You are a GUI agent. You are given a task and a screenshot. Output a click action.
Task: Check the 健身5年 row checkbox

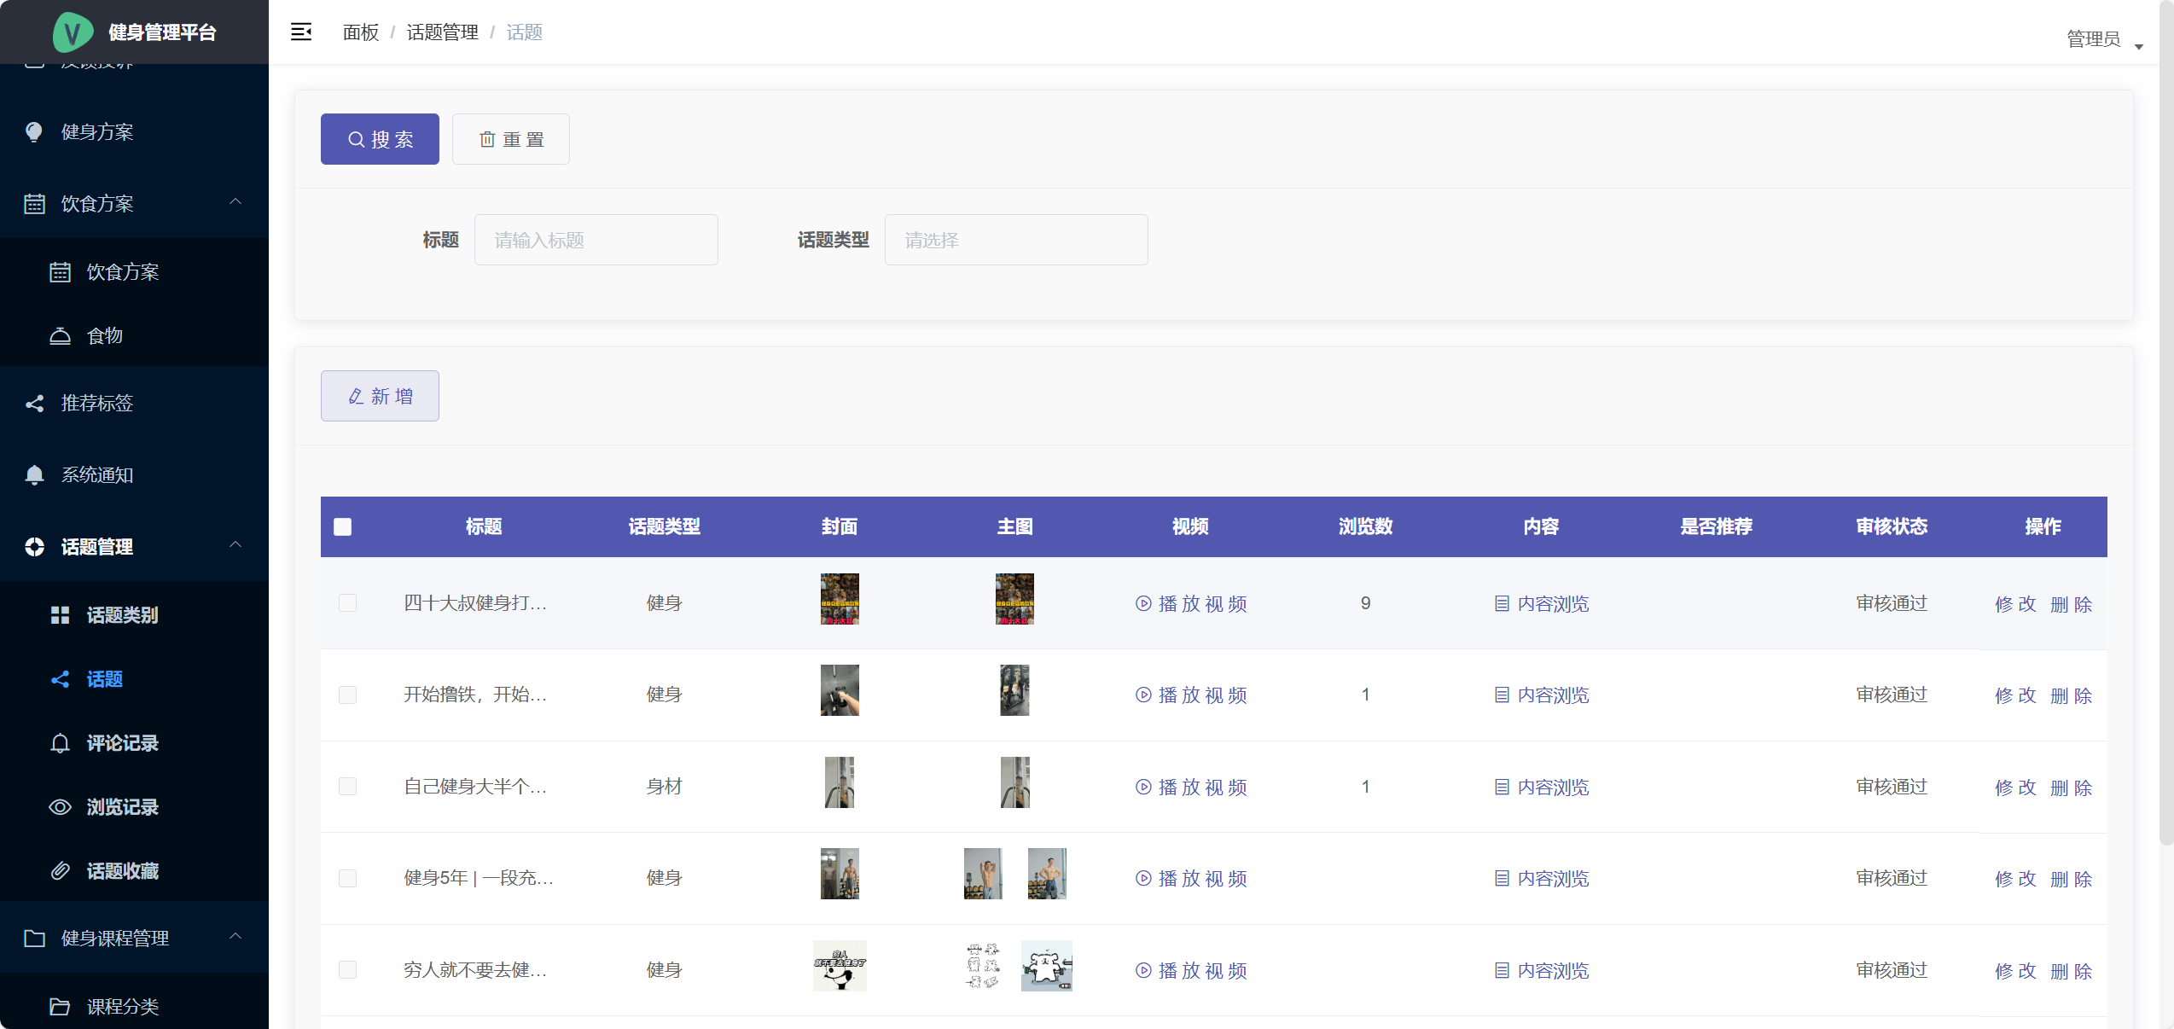347,879
